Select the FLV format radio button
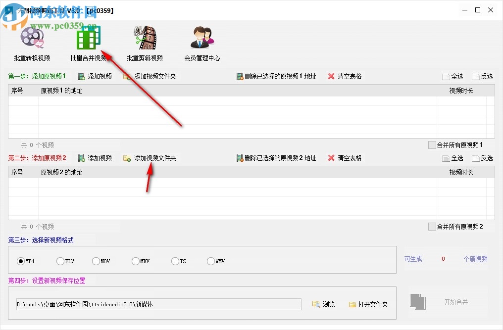 (x=60, y=261)
